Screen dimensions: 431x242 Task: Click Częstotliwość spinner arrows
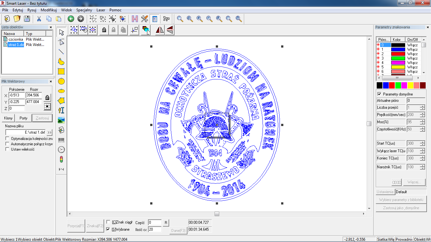tap(422, 129)
